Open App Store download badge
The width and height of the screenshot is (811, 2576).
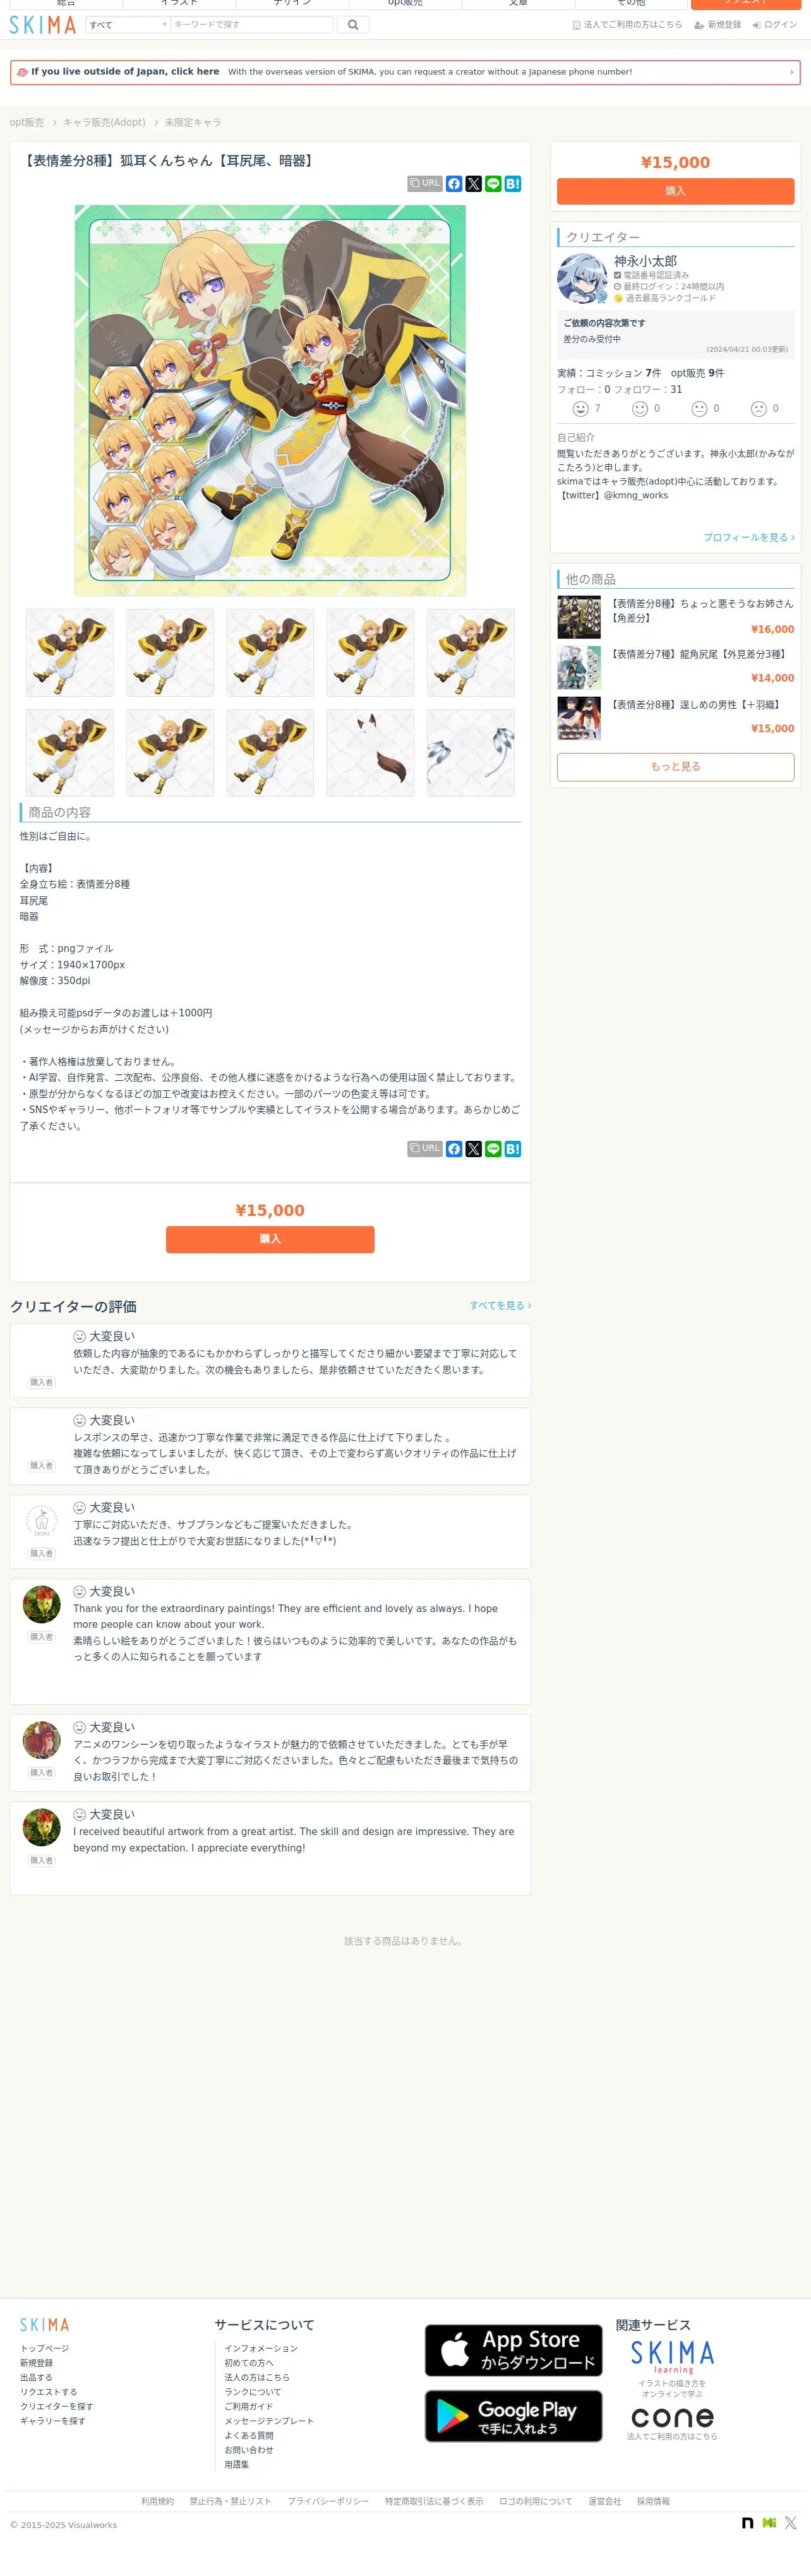[513, 2350]
